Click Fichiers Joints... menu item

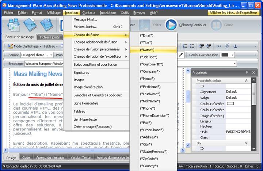pos(96,27)
